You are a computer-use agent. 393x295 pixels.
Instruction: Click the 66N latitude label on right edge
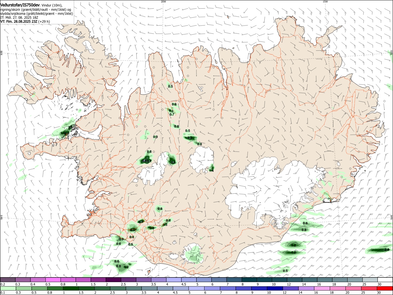[x=391, y=53]
